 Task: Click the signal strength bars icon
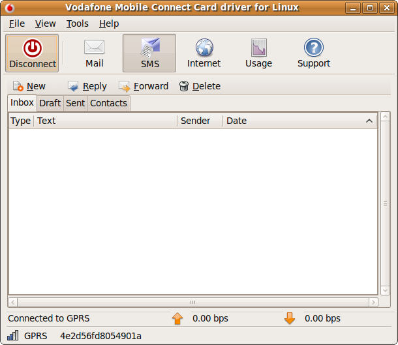coord(12,335)
